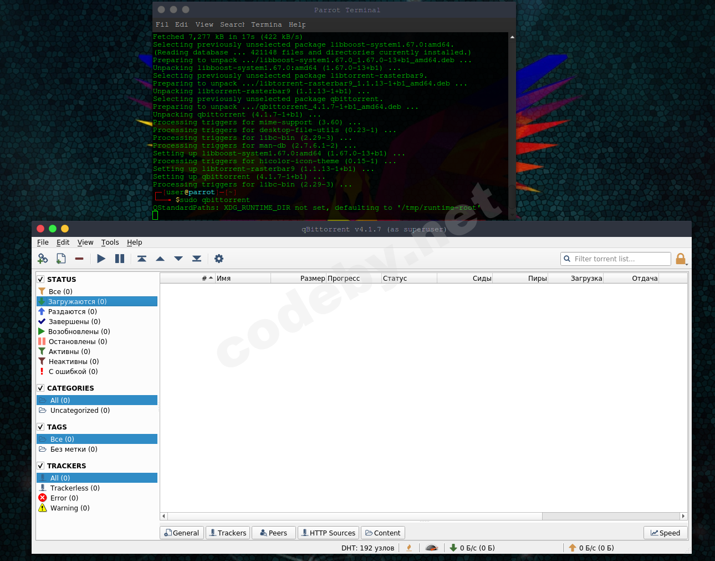The height and width of the screenshot is (561, 715).
Task: Select the Uncategorized (0) category
Action: coord(80,411)
